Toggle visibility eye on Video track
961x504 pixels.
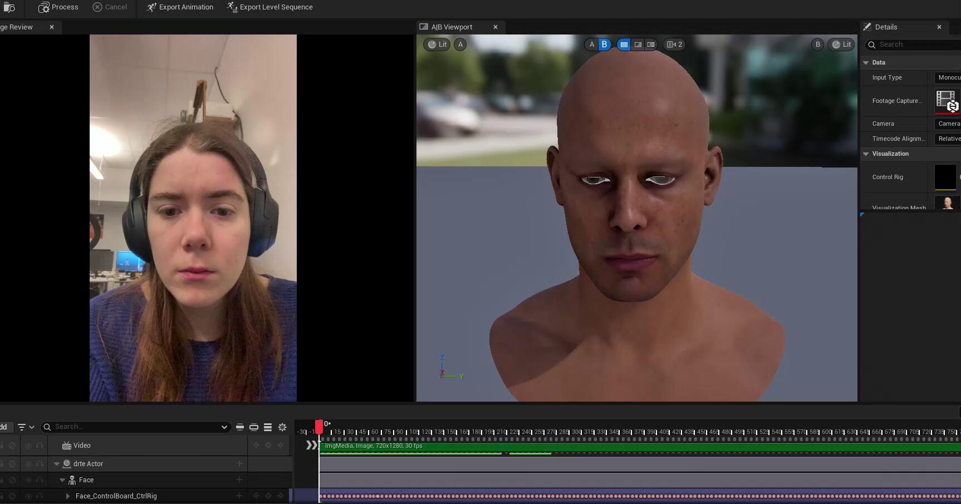coord(28,446)
